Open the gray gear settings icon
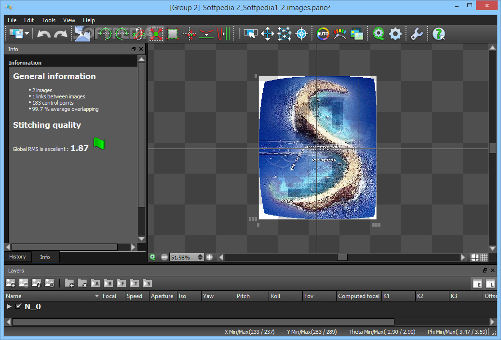The image size is (501, 340). click(395, 34)
